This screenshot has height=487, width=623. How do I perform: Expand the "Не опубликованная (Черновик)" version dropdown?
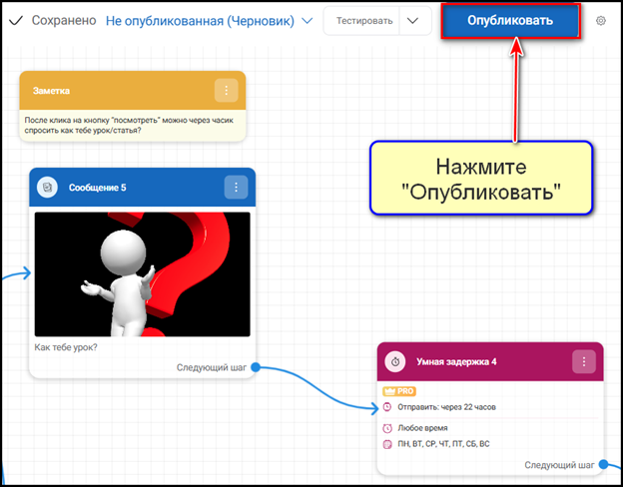coord(307,21)
